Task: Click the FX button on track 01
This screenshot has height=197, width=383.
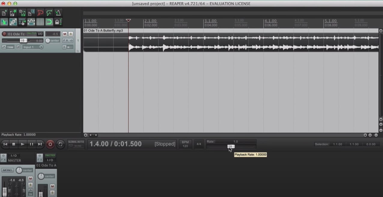Action: point(65,40)
